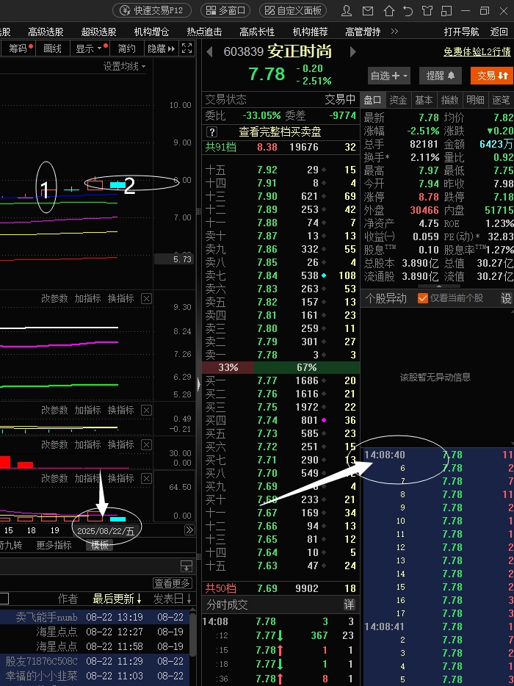Image resolution: width=514 pixels, height=686 pixels.
Task: Open the user account profile icon
Action: (x=347, y=10)
